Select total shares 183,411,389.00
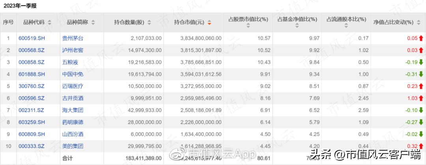The image size is (426, 165). [x=143, y=158]
